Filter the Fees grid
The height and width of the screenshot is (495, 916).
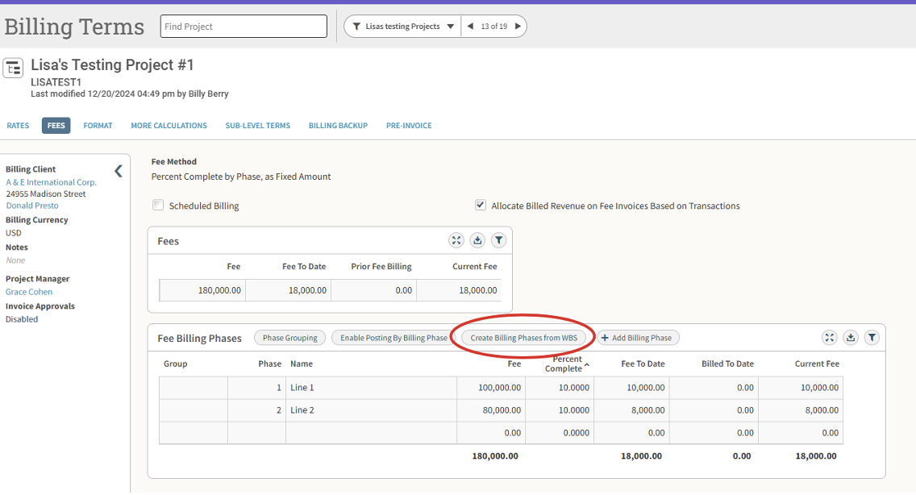pyautogui.click(x=498, y=240)
